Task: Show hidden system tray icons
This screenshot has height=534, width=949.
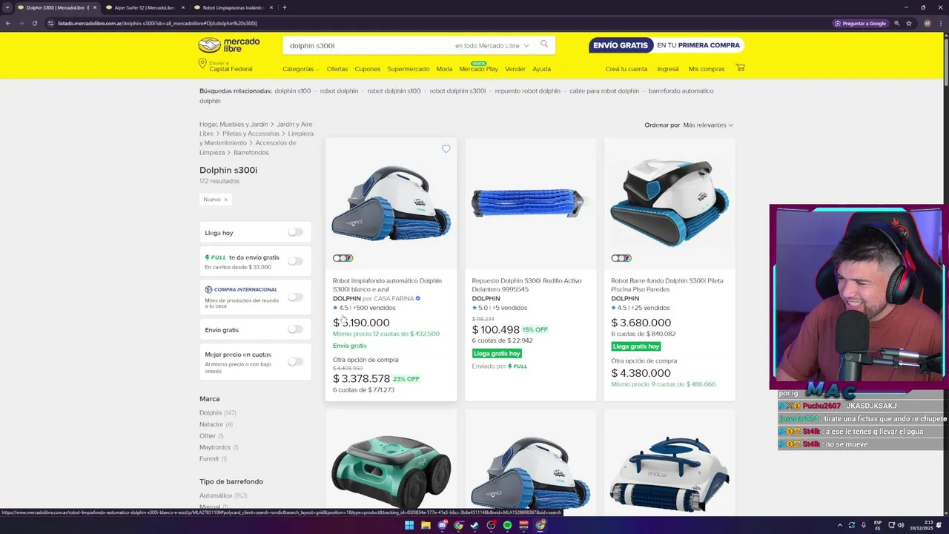Action: pyautogui.click(x=840, y=525)
